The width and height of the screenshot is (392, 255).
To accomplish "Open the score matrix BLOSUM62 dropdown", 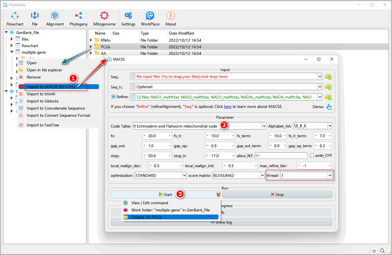I will pos(262,175).
